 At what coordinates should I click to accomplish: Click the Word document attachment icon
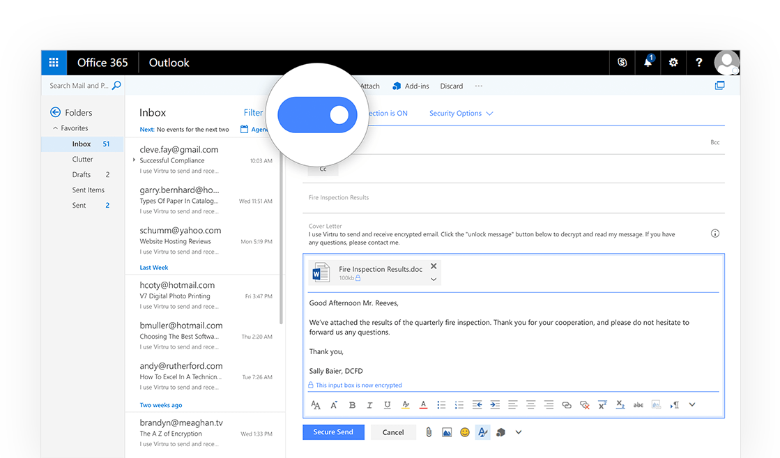point(321,273)
